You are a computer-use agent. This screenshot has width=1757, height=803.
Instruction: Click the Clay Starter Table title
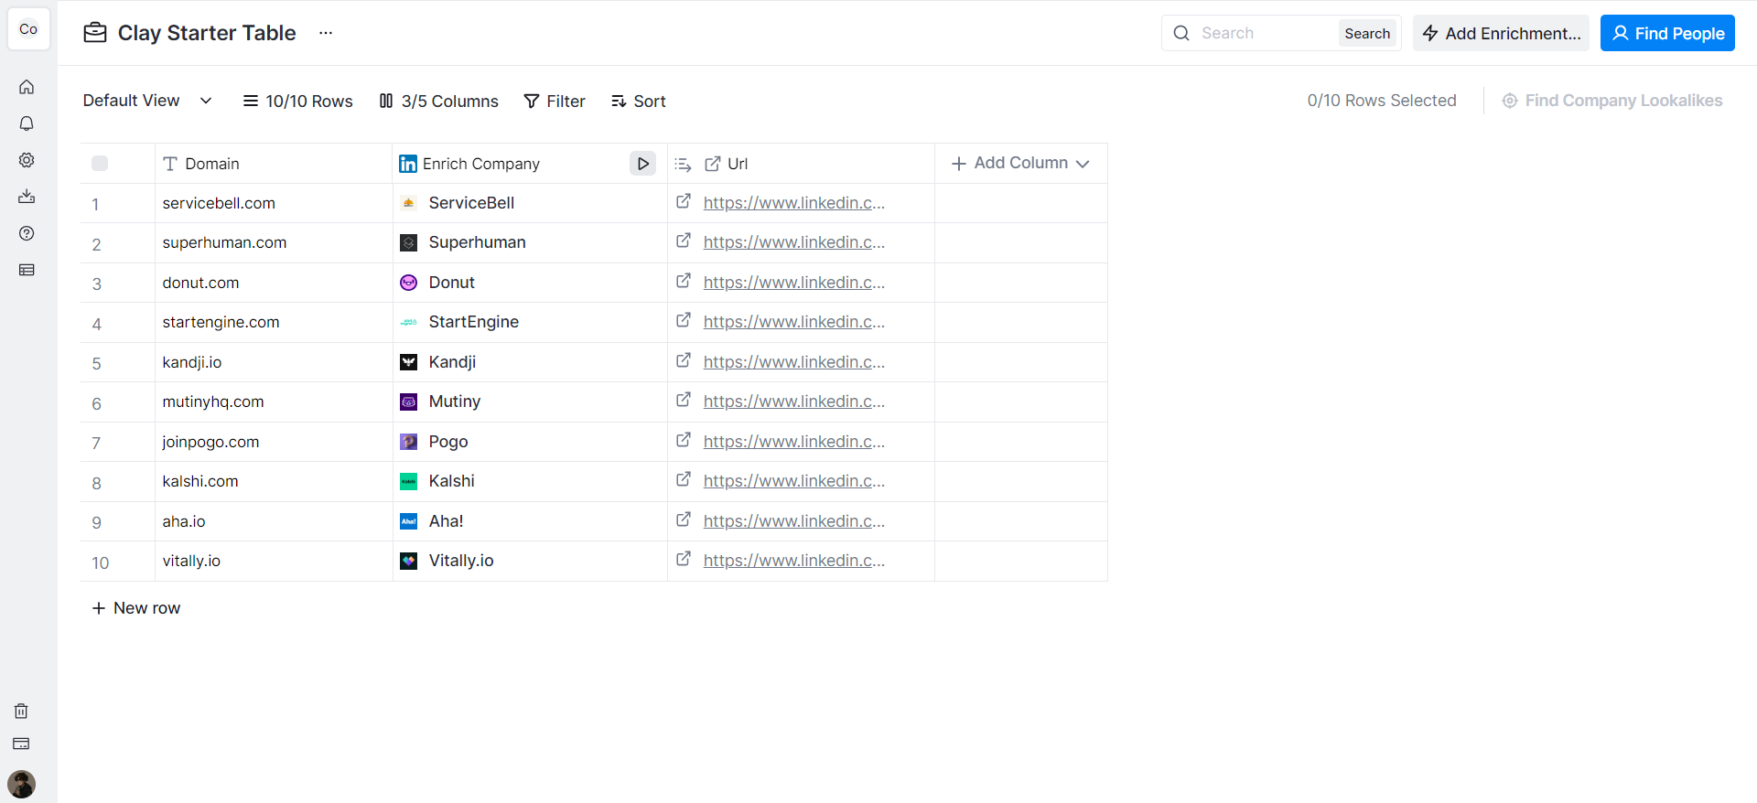207,33
